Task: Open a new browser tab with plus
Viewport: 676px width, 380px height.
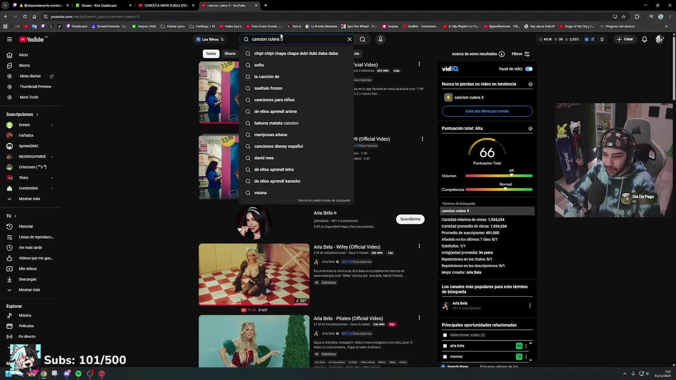Action: point(266,5)
